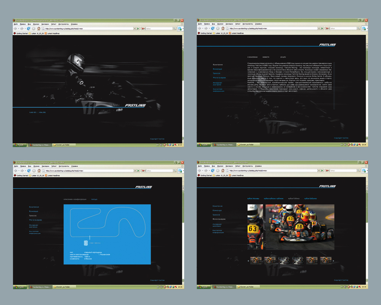Click новости tab on company page
Image resolution: width=381 pixels, height=305 pixels.
(x=266, y=57)
